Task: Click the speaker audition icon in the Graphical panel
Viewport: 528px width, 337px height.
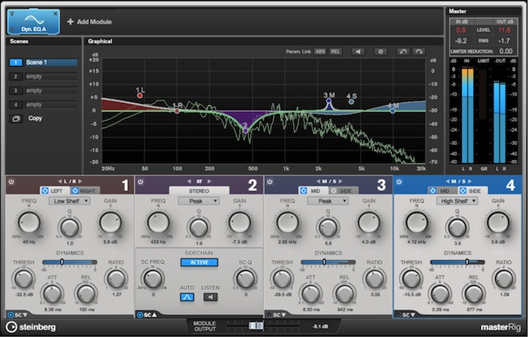Action: pyautogui.click(x=358, y=51)
